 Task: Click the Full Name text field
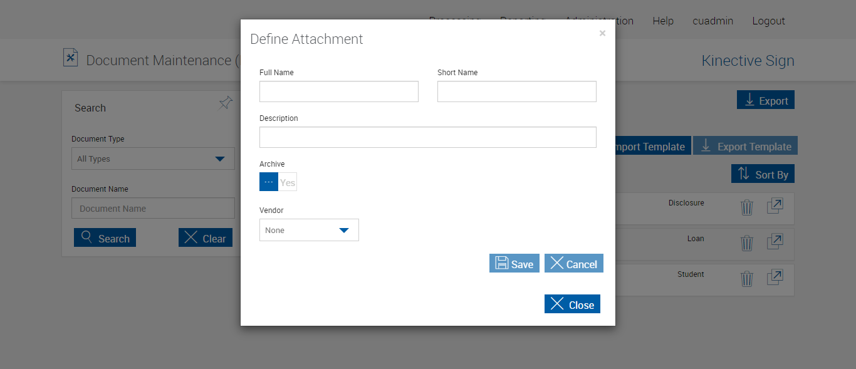pyautogui.click(x=338, y=91)
